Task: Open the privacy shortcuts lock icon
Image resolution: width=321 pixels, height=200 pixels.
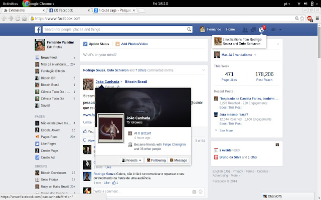Action: 273,30
